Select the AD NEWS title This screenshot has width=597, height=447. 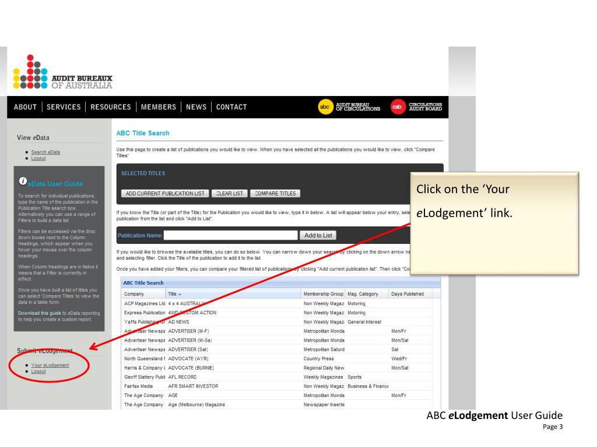[x=178, y=322]
